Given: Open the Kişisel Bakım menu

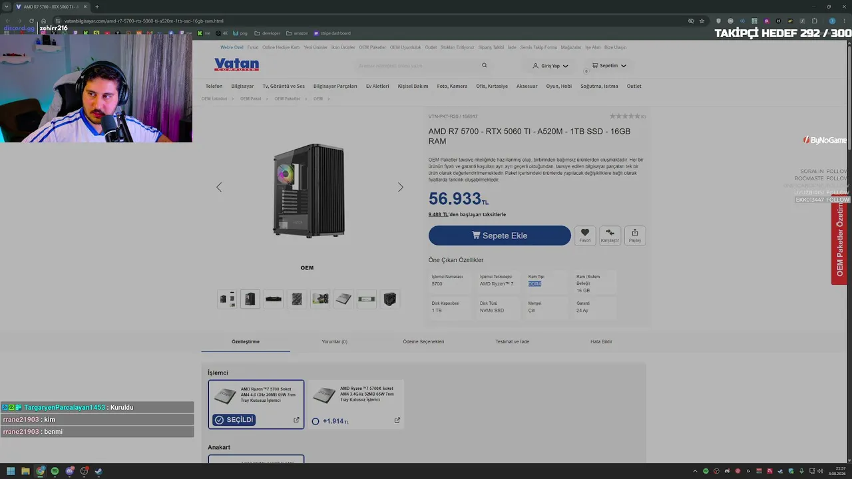Looking at the screenshot, I should click(x=413, y=86).
